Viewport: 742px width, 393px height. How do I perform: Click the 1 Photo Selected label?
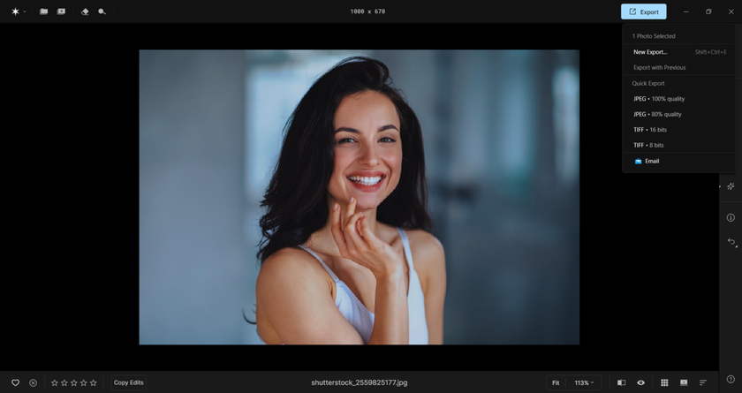pos(654,36)
